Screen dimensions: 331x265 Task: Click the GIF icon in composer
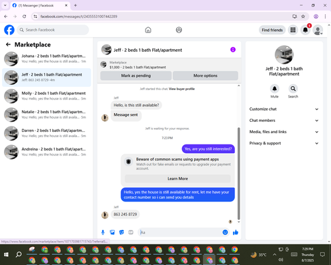(131, 233)
